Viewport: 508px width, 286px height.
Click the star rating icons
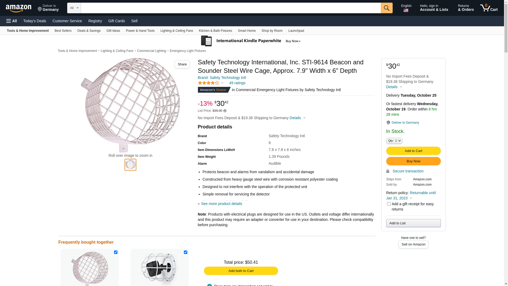tap(208, 83)
